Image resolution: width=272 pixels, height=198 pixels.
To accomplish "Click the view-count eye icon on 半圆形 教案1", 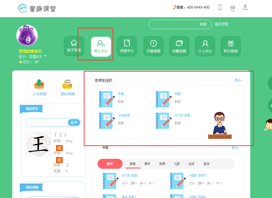I will tap(191, 183).
